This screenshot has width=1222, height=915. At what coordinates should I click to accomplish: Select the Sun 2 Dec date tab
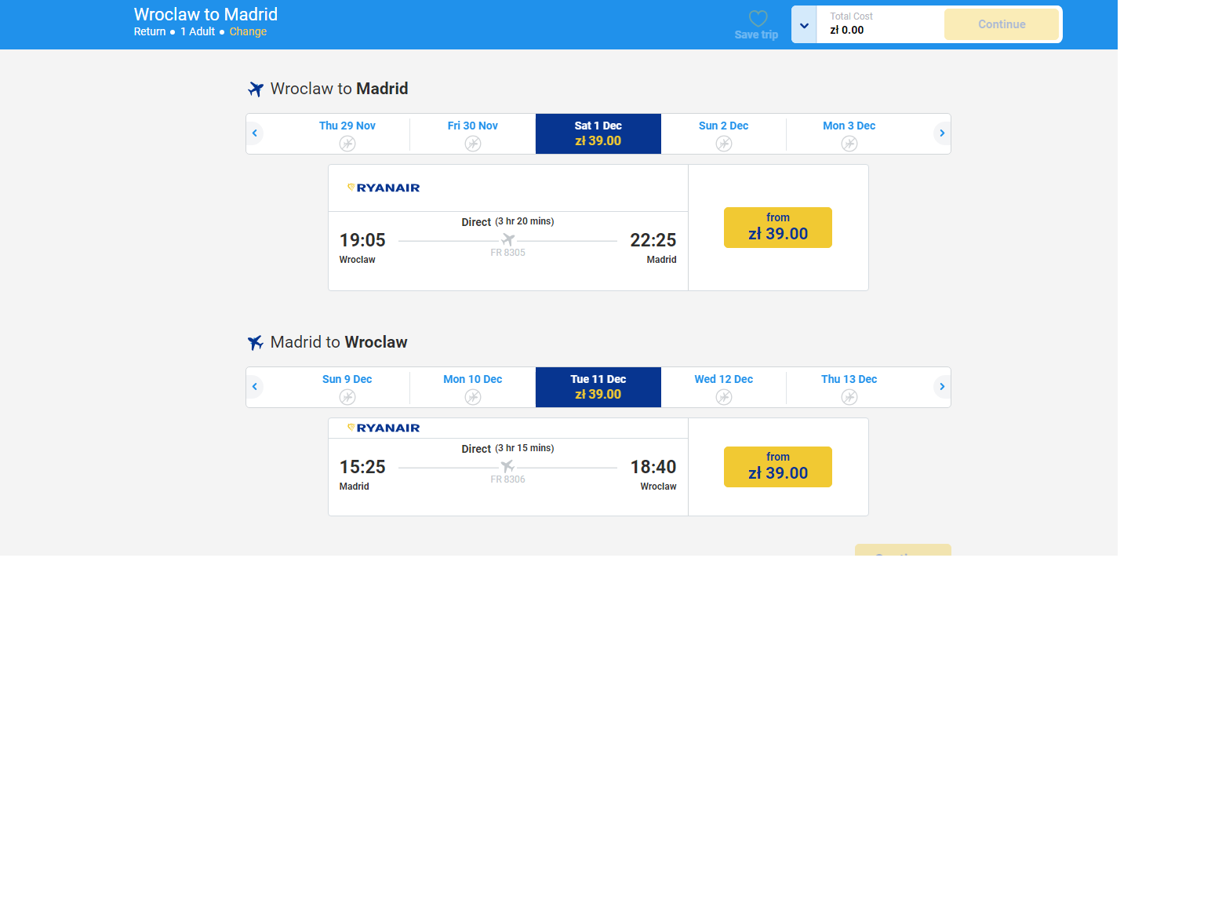[x=724, y=134]
